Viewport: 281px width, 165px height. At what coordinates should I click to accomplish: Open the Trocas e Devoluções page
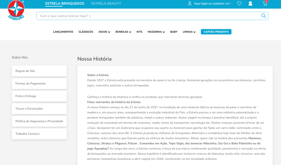point(39,109)
